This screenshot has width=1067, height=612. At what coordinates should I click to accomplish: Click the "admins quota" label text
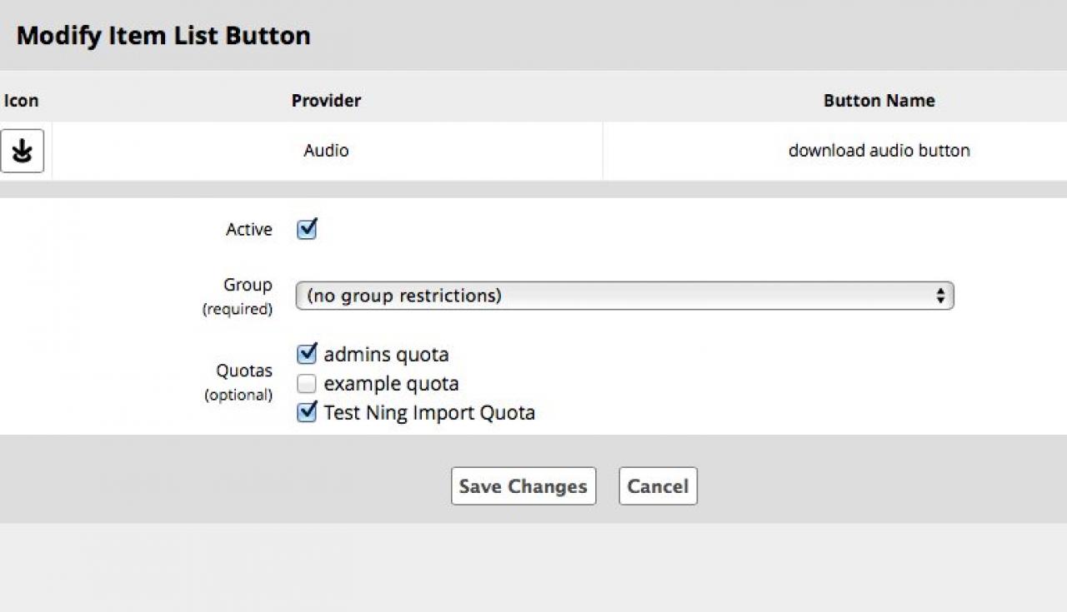[x=386, y=354]
